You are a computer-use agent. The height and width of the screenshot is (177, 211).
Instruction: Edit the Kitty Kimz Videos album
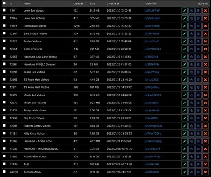[x=184, y=134]
